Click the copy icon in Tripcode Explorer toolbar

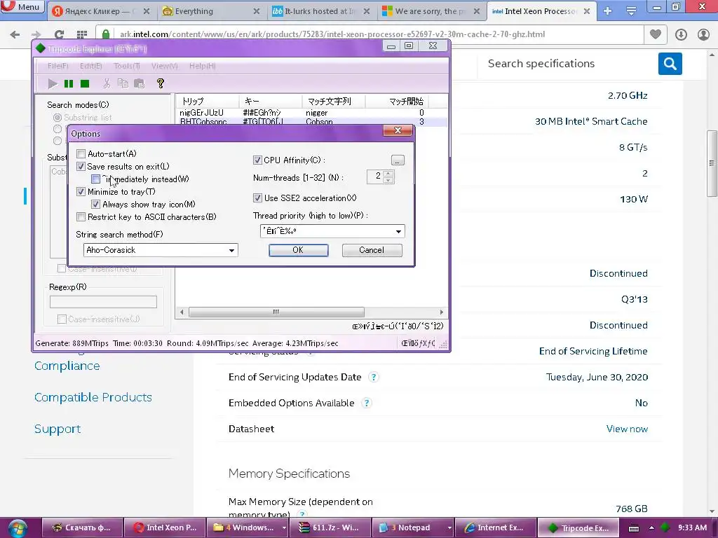123,83
